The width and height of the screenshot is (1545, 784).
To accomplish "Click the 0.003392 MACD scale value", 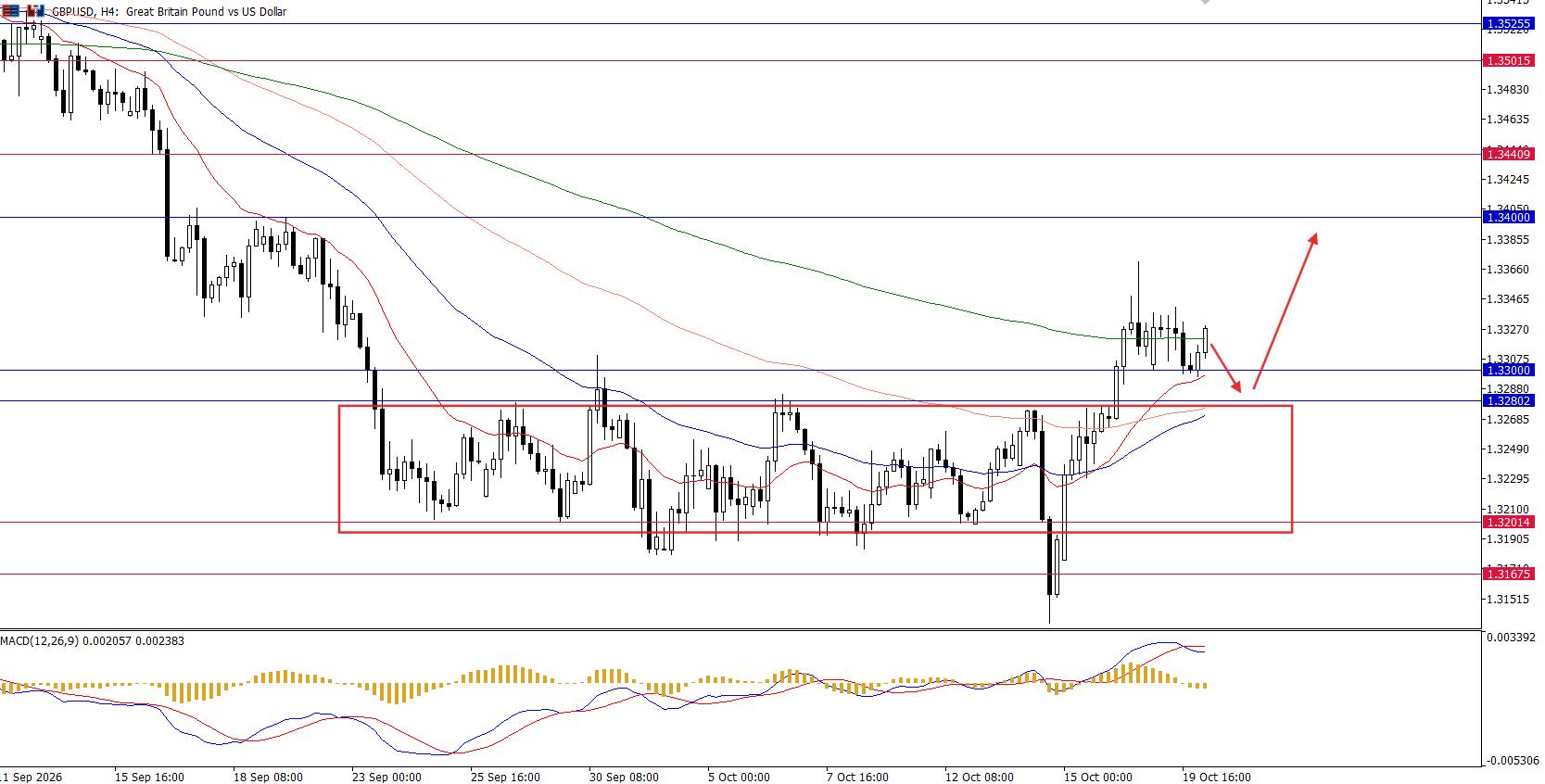I will coord(1511,638).
